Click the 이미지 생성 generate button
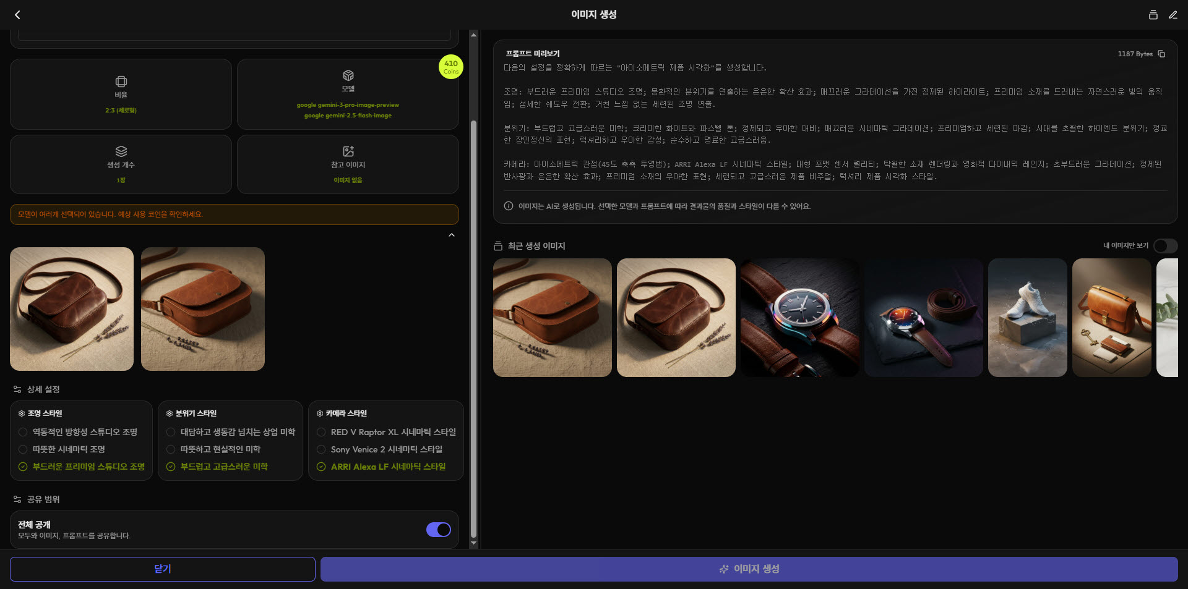This screenshot has width=1188, height=589. pyautogui.click(x=749, y=569)
